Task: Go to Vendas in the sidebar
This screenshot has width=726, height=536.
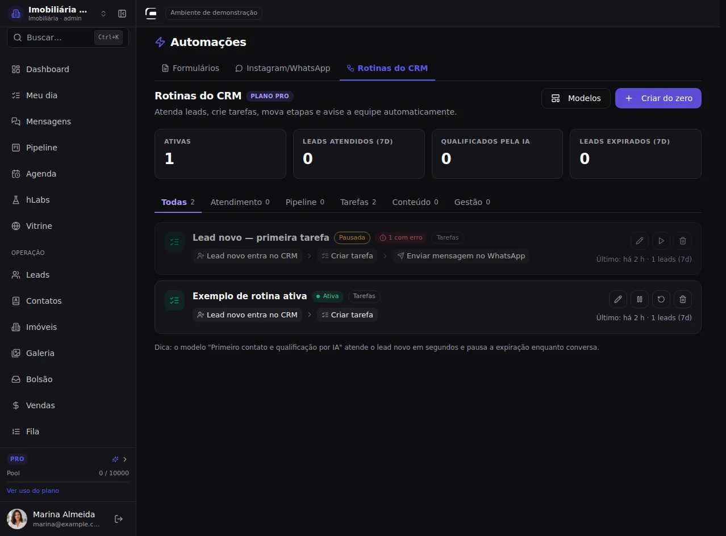Action: coord(68,405)
